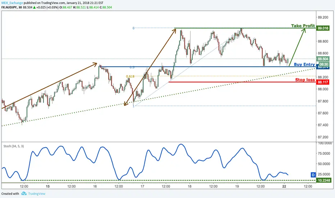Click the blue D marker icon
Screen dimensions: 335x198
pos(313,175)
